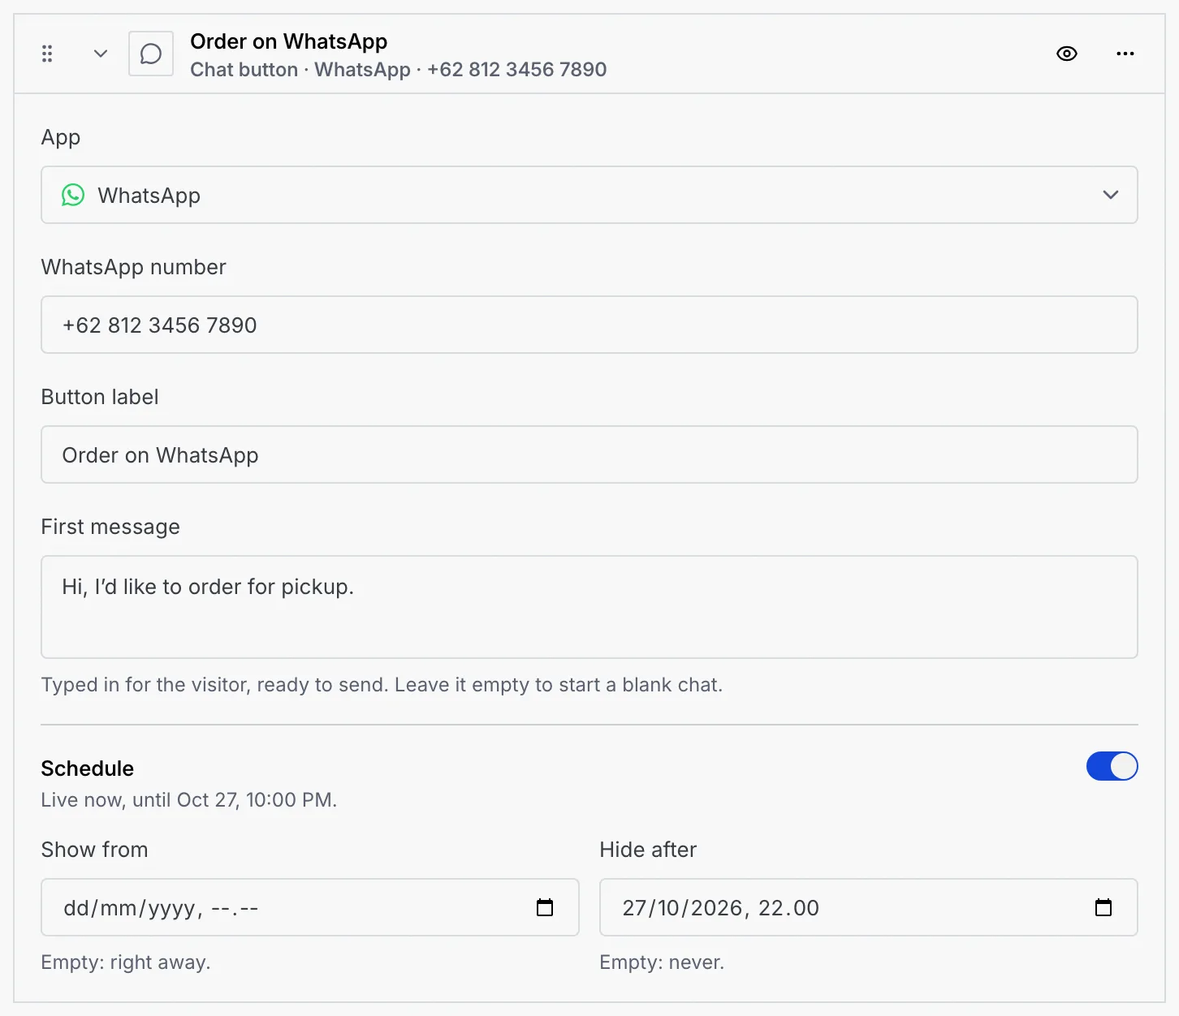
Task: Open the App dropdown showing WhatsApp
Action: click(x=589, y=195)
